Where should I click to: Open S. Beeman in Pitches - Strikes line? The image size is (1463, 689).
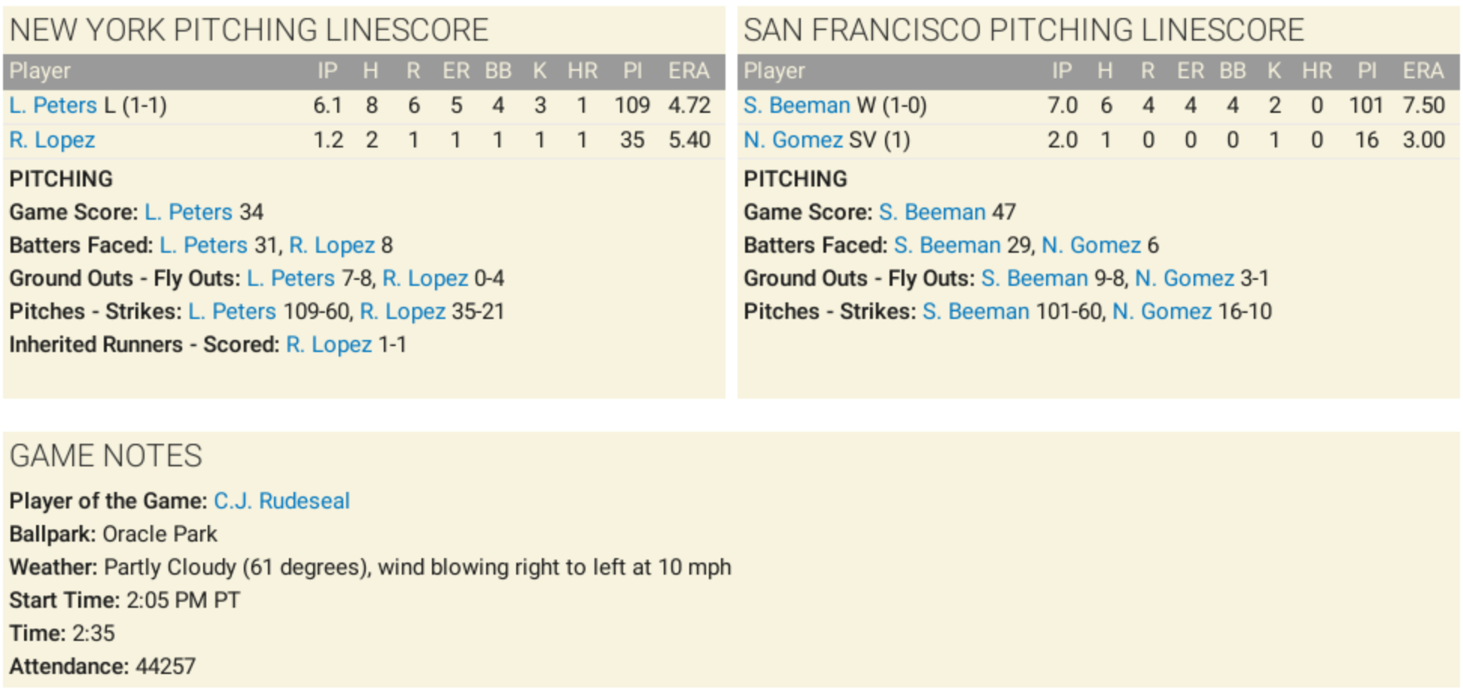tap(975, 311)
